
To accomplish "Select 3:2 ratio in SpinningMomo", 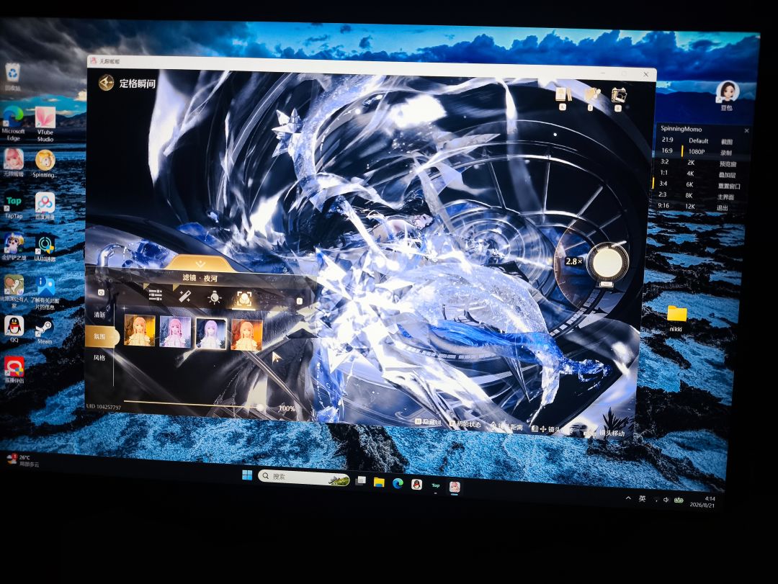I will click(665, 162).
